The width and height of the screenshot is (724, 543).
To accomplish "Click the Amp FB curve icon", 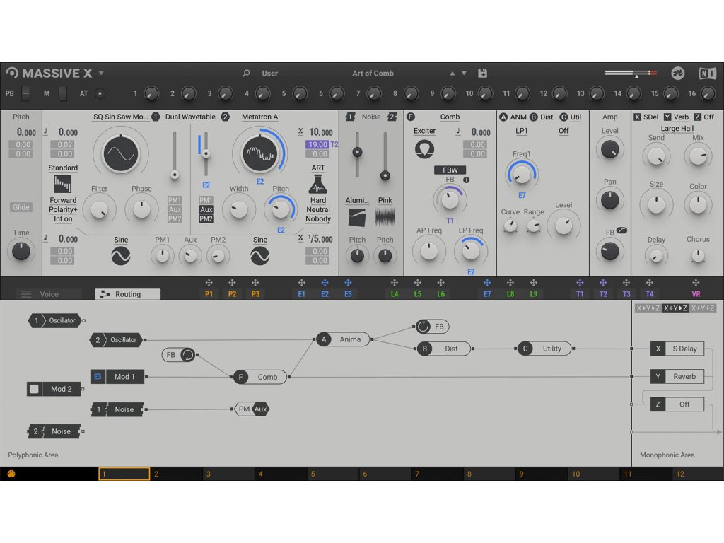I will click(621, 230).
